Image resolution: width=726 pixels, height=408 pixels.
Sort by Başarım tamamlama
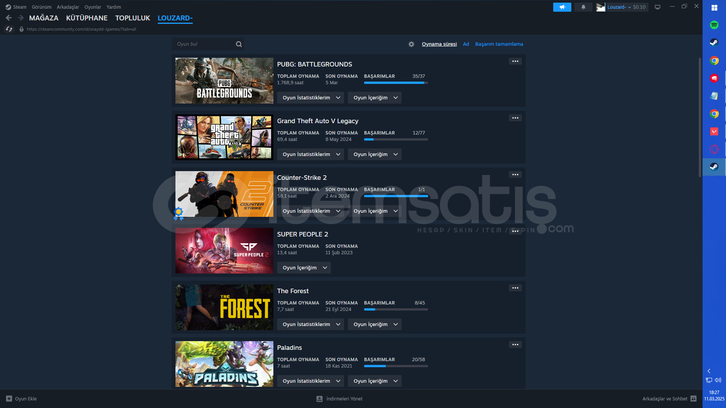click(499, 44)
